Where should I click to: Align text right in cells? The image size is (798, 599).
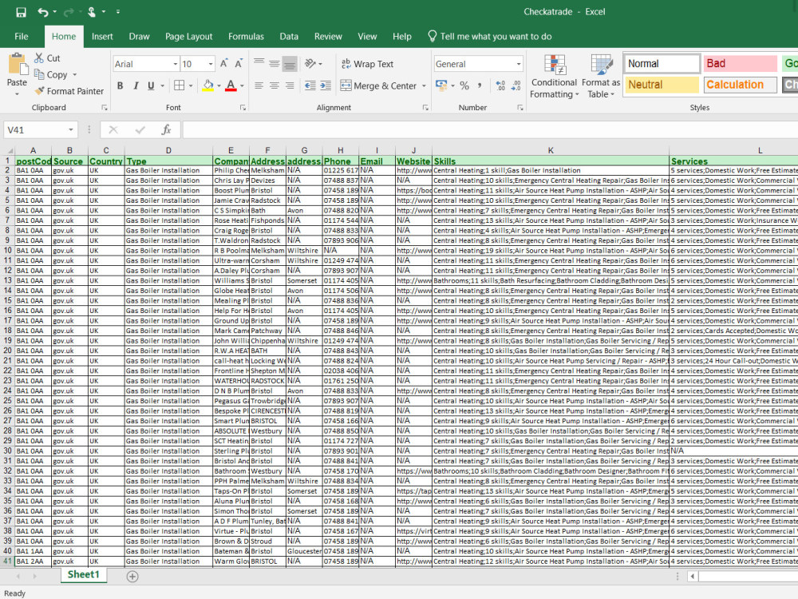pos(290,85)
